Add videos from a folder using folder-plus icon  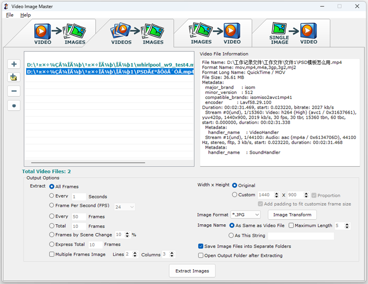(14, 77)
